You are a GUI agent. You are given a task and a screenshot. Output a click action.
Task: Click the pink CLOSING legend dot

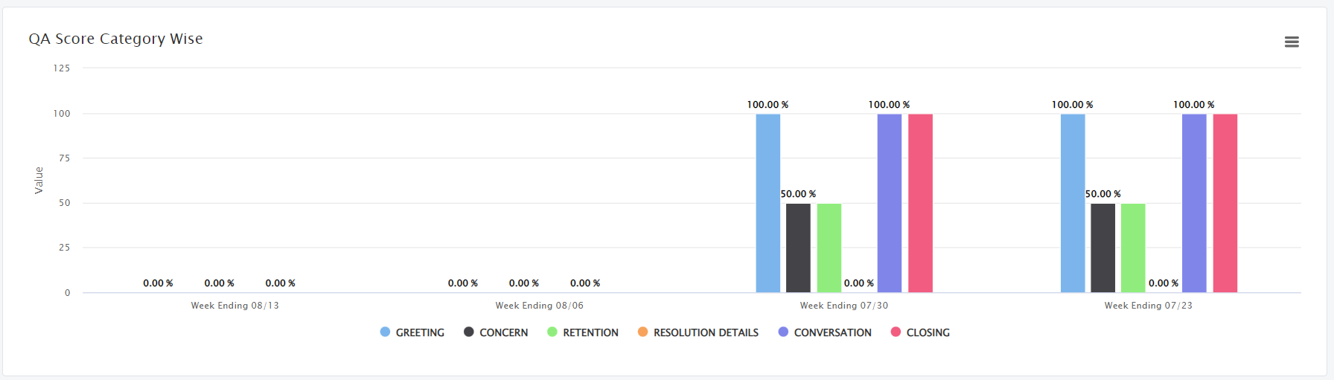(x=896, y=332)
